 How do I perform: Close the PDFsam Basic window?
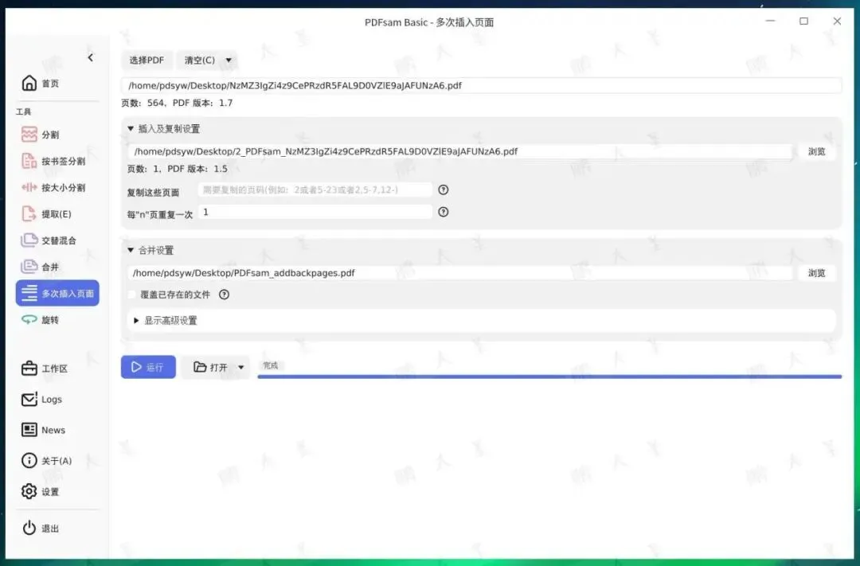[x=837, y=21]
